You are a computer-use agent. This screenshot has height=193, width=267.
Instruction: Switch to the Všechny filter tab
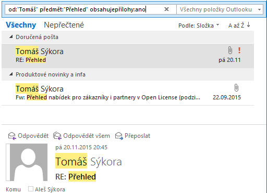click(21, 25)
